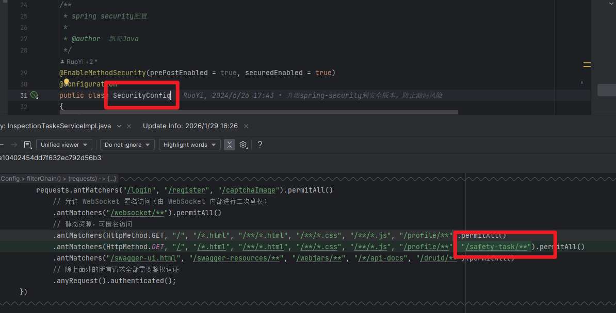
Task: Click the SecurityConfig class name
Action: click(x=142, y=95)
